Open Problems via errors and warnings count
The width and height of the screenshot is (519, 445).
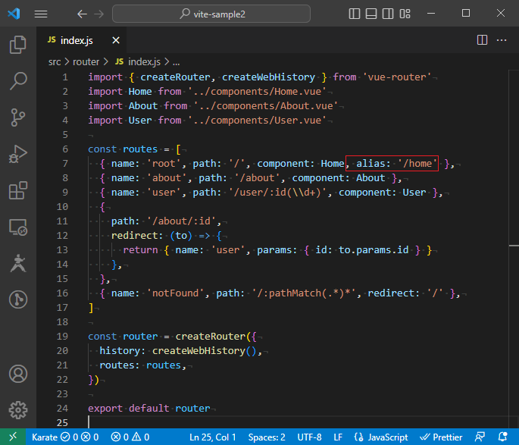(130, 437)
